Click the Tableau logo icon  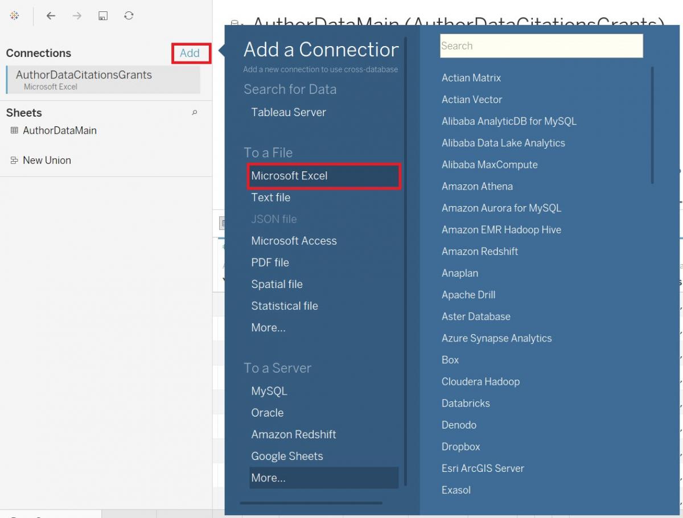click(x=15, y=16)
